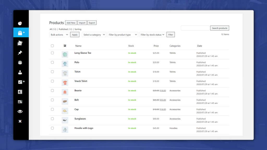Open the stacked layers sidebar icon
Viewport: 267px width, 150px height.
pyautogui.click(x=20, y=43)
